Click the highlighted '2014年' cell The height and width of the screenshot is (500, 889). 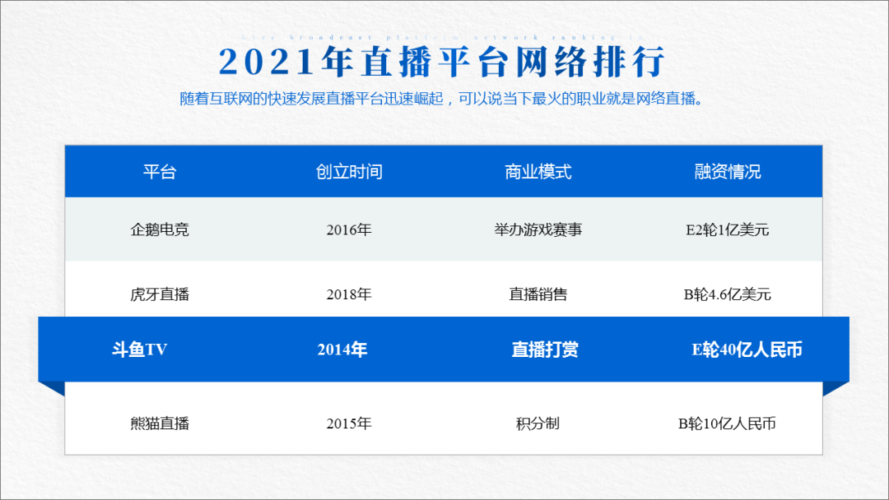coord(342,350)
